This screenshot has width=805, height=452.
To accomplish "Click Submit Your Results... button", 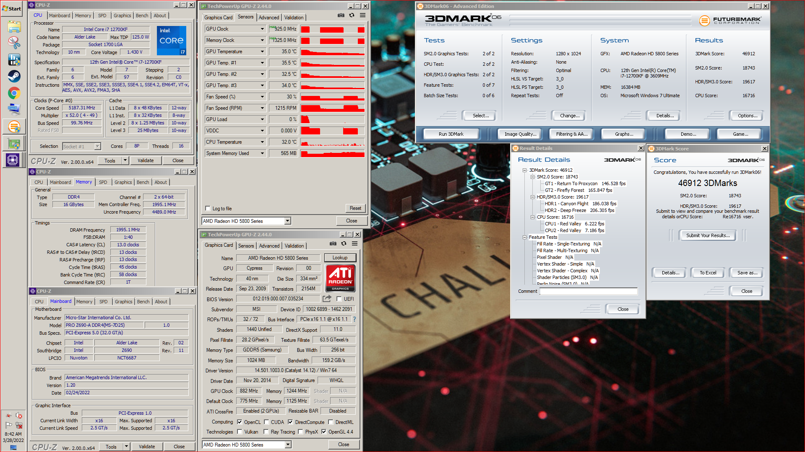I will tap(708, 235).
